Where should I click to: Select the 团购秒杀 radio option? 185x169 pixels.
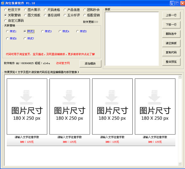click(x=85, y=10)
